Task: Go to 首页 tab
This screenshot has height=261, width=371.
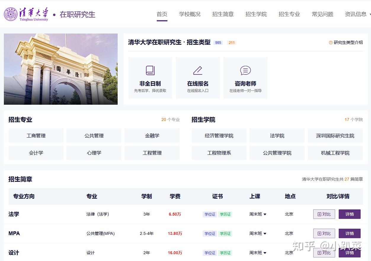Action: (x=162, y=14)
